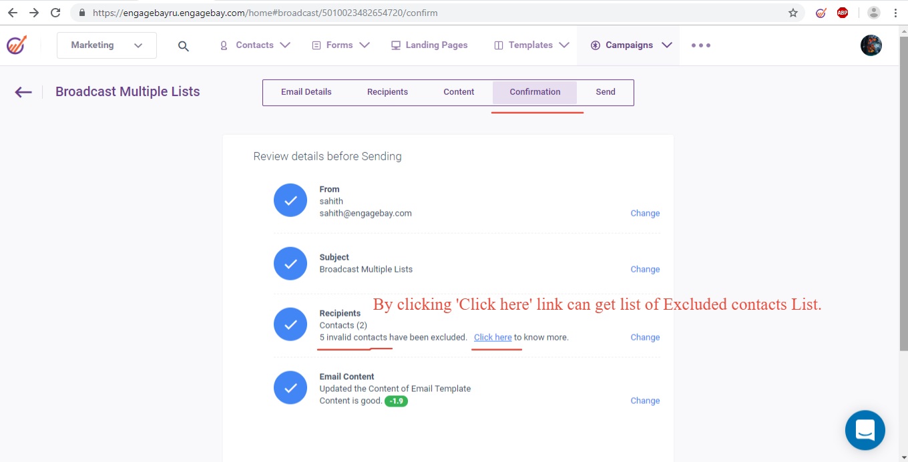Viewport: 908px width, 462px height.
Task: Click the EngageBay logo icon
Action: [17, 45]
